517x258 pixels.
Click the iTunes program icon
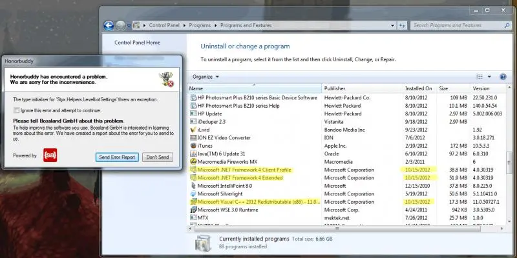click(193, 146)
